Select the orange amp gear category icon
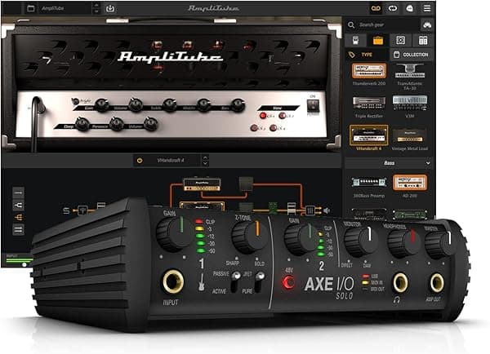The height and width of the screenshot is (354, 490). click(378, 40)
